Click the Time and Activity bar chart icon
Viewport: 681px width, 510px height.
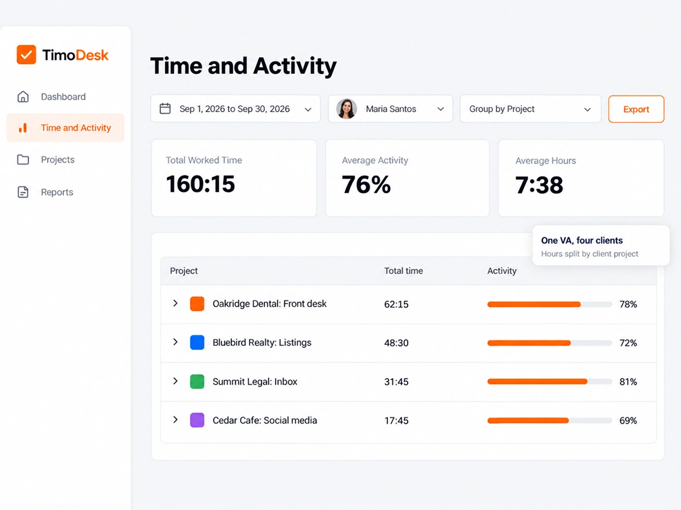click(23, 128)
